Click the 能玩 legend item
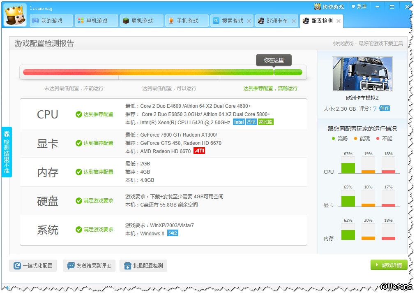This screenshot has width=417, height=295. coord(362,138)
